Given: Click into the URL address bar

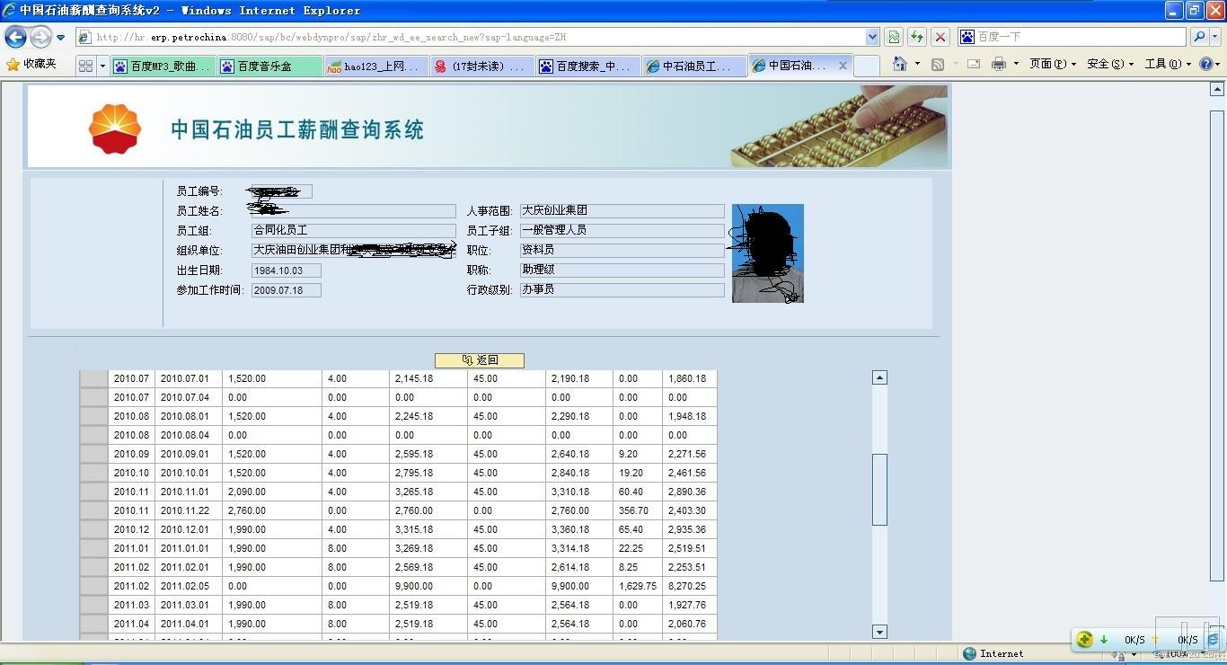Looking at the screenshot, I should pos(470,37).
